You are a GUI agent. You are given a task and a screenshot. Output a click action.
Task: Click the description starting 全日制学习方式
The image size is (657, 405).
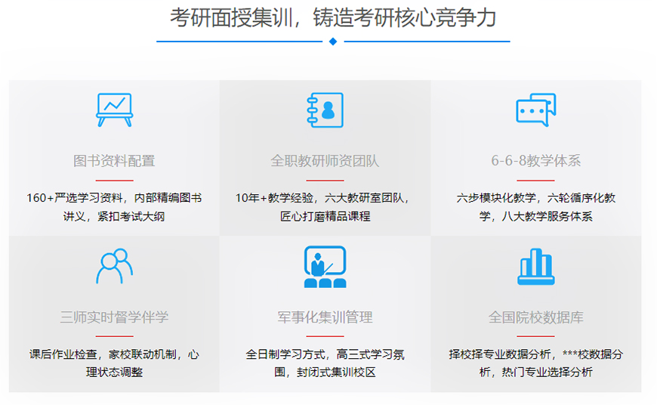(x=325, y=363)
